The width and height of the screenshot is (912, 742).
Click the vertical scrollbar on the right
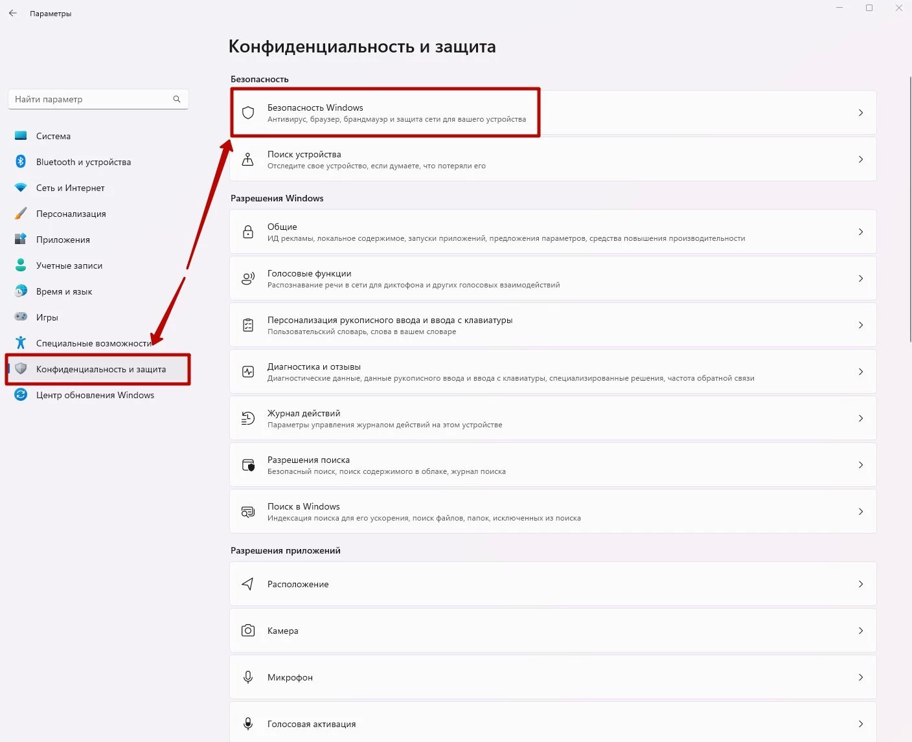909,207
